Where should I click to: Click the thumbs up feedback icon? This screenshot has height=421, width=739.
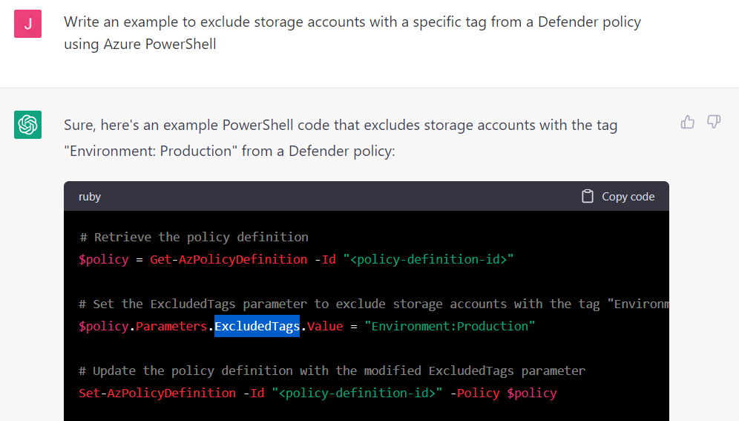688,122
